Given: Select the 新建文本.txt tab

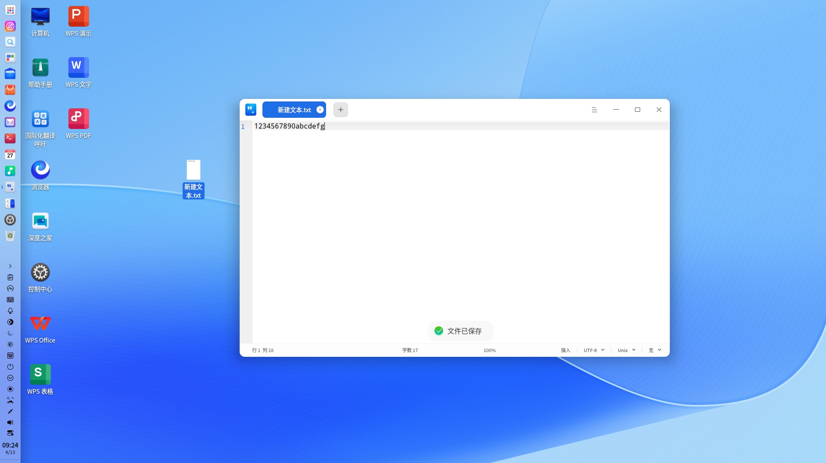Looking at the screenshot, I should point(294,110).
